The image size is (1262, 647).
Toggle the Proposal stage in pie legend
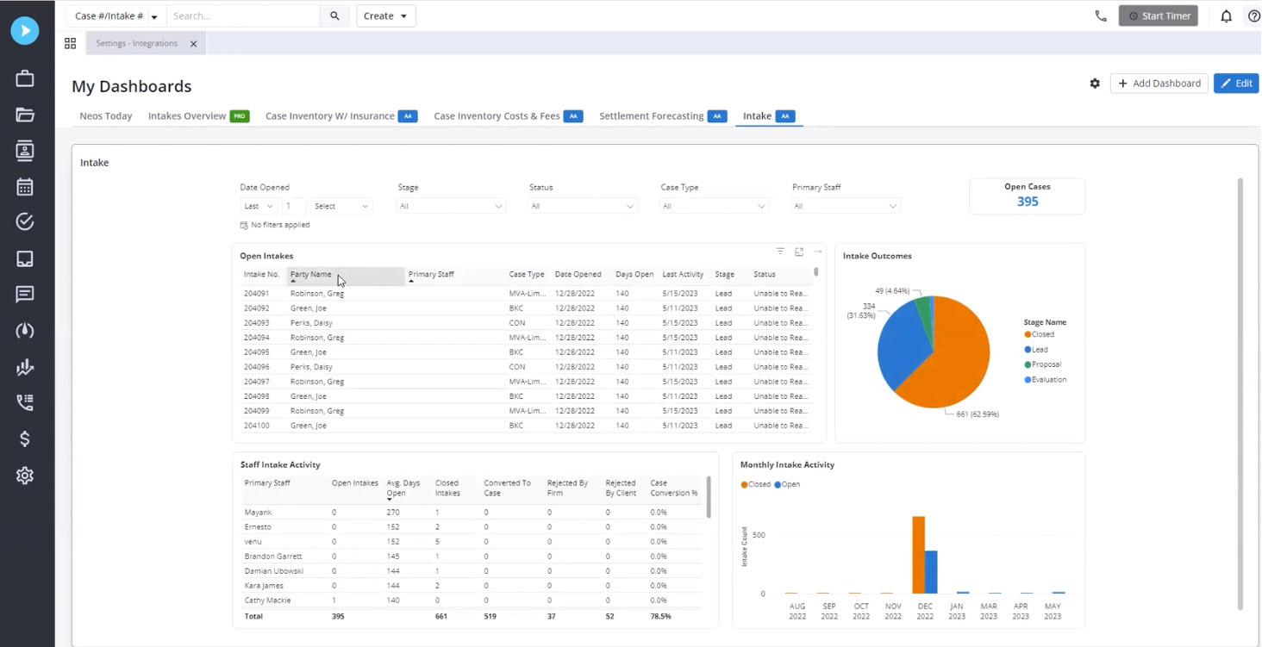pos(1042,364)
